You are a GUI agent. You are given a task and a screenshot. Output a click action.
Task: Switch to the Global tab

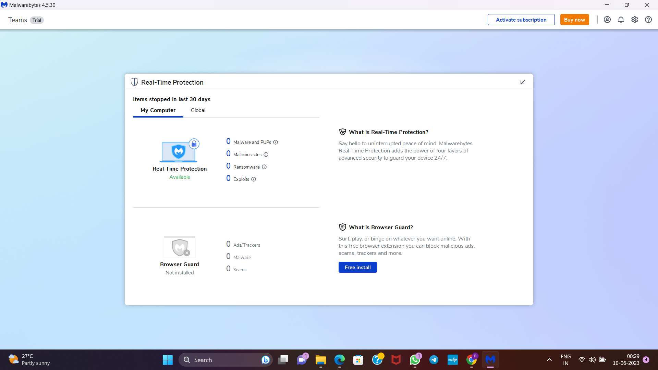pyautogui.click(x=198, y=110)
